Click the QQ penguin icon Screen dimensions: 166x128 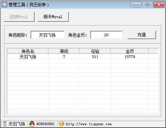[x=32, y=124]
